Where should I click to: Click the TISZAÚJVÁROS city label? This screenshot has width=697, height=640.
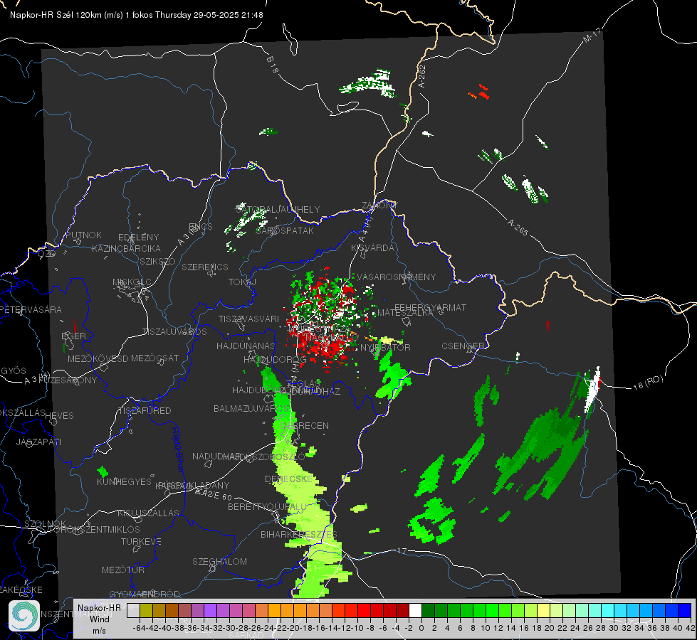click(174, 331)
